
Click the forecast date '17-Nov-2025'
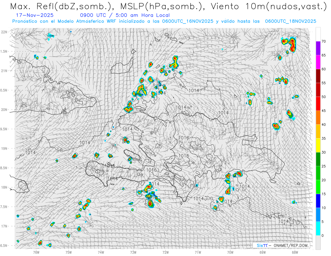coord(35,15)
